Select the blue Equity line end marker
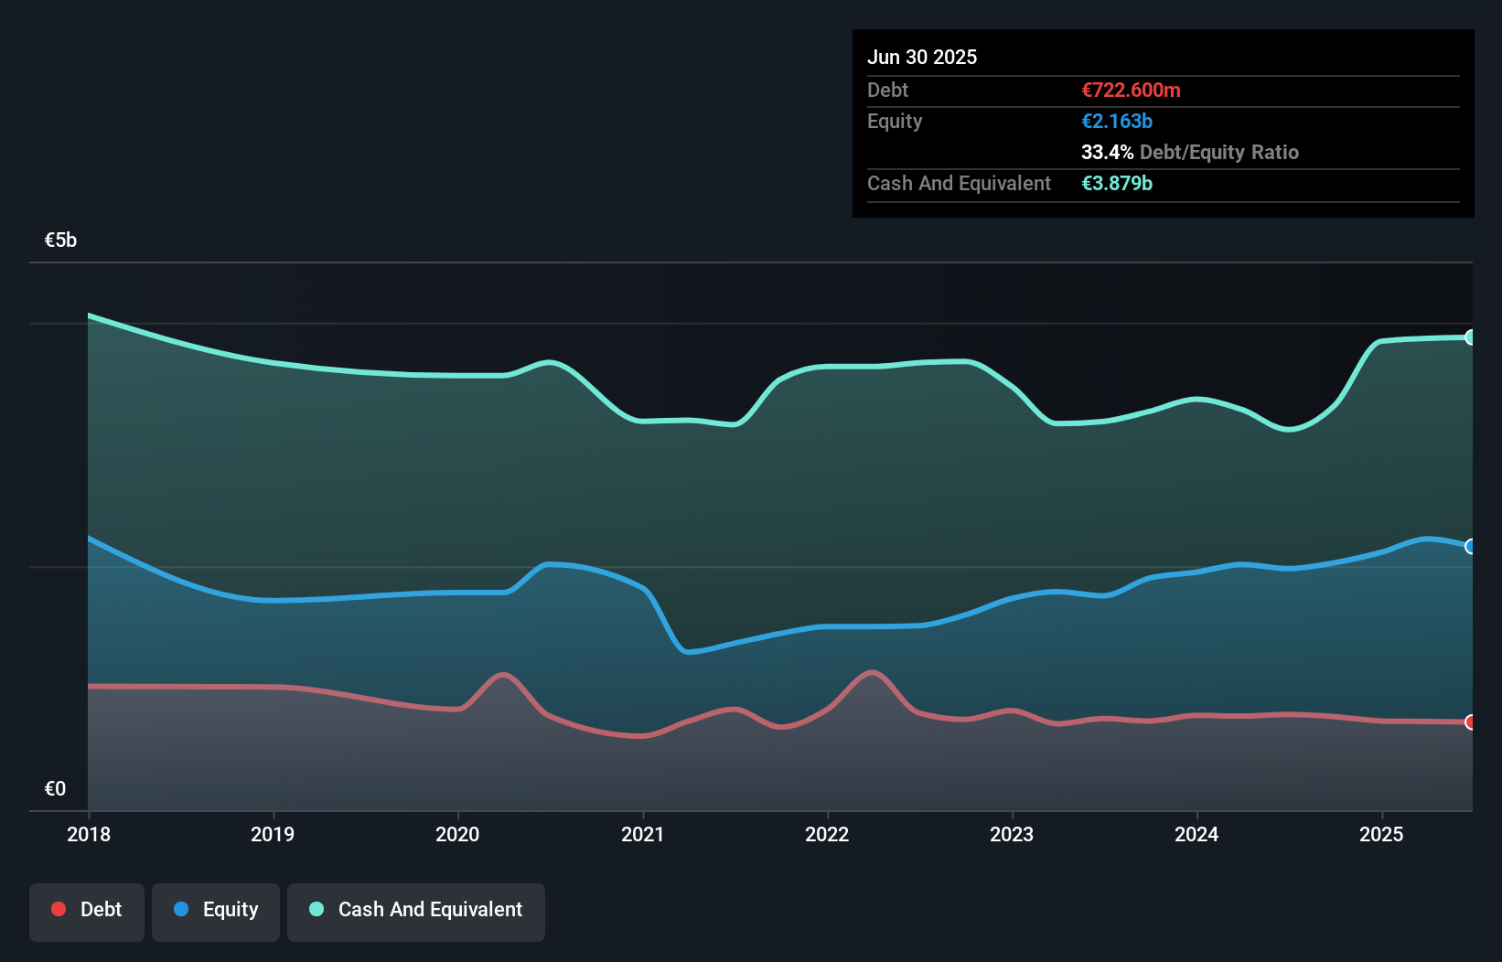Screen dimensions: 1502x962 (x=1470, y=547)
